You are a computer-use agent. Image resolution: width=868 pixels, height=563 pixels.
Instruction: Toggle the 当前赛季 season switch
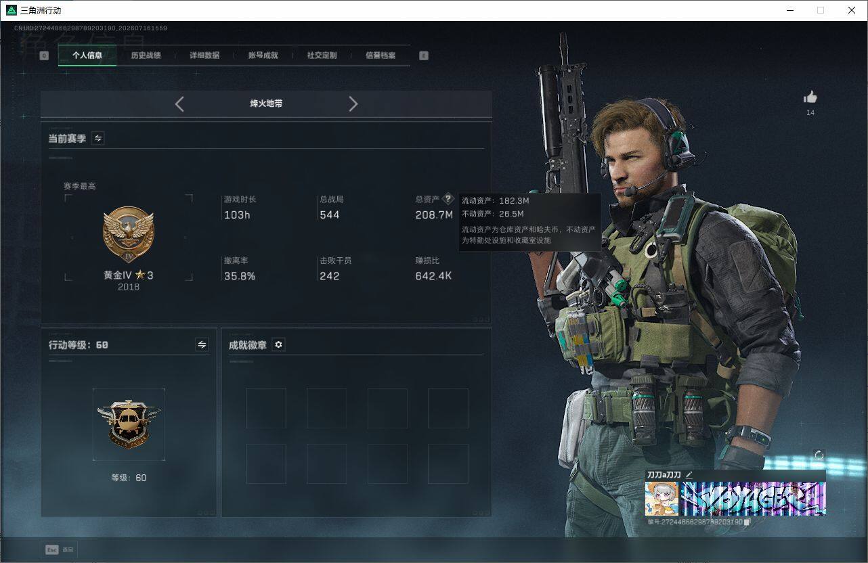coord(98,138)
